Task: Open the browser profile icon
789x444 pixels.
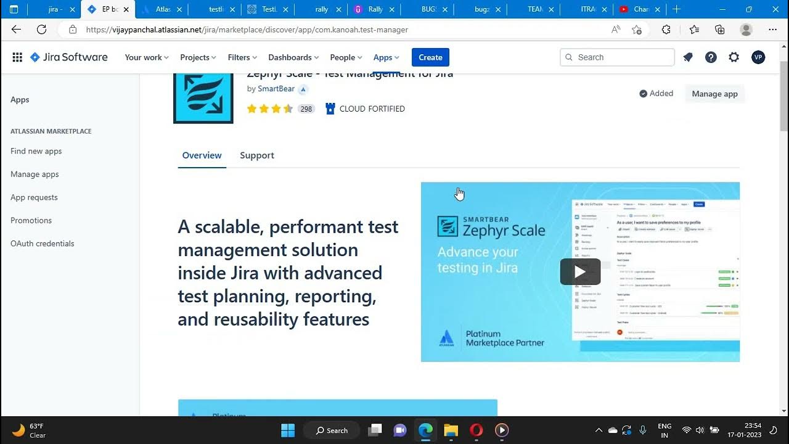Action: tap(746, 30)
